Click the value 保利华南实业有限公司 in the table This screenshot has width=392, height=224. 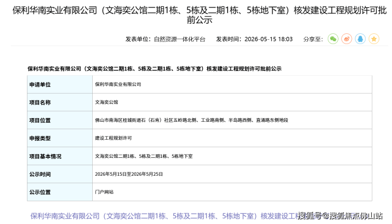[118, 85]
